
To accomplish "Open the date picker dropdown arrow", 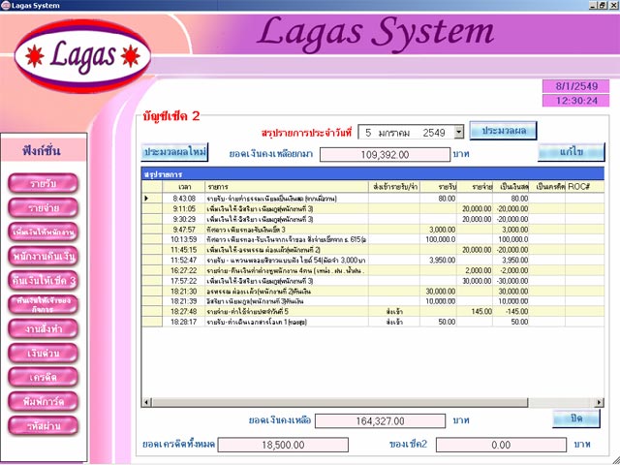I will tap(458, 132).
